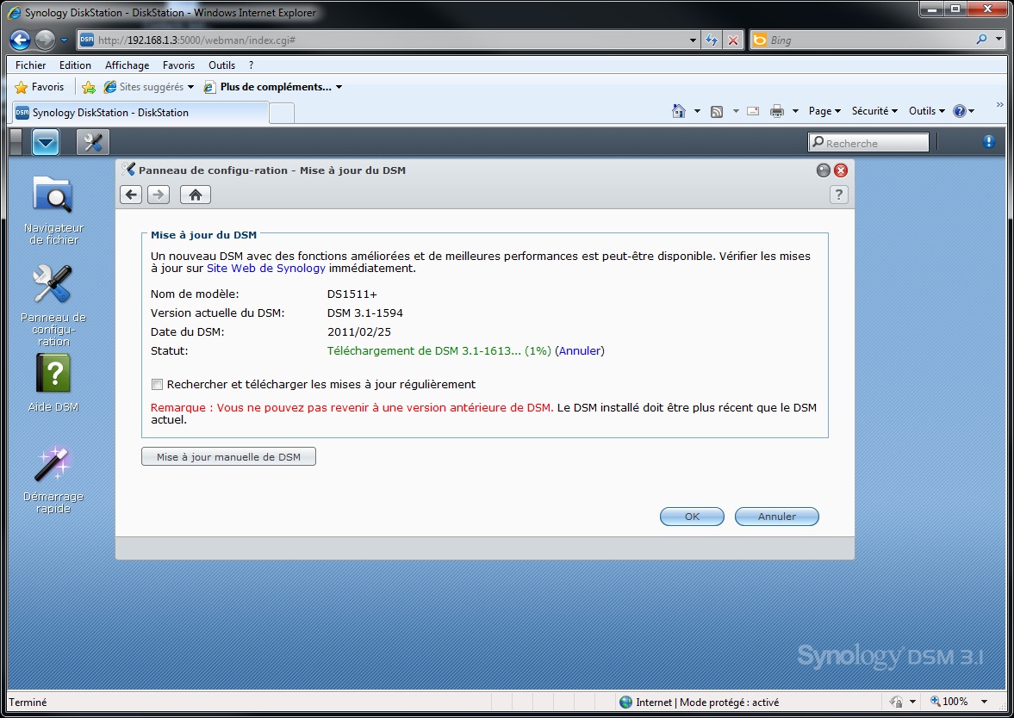Enable regular update search checkbox
The image size is (1014, 718).
(x=157, y=385)
